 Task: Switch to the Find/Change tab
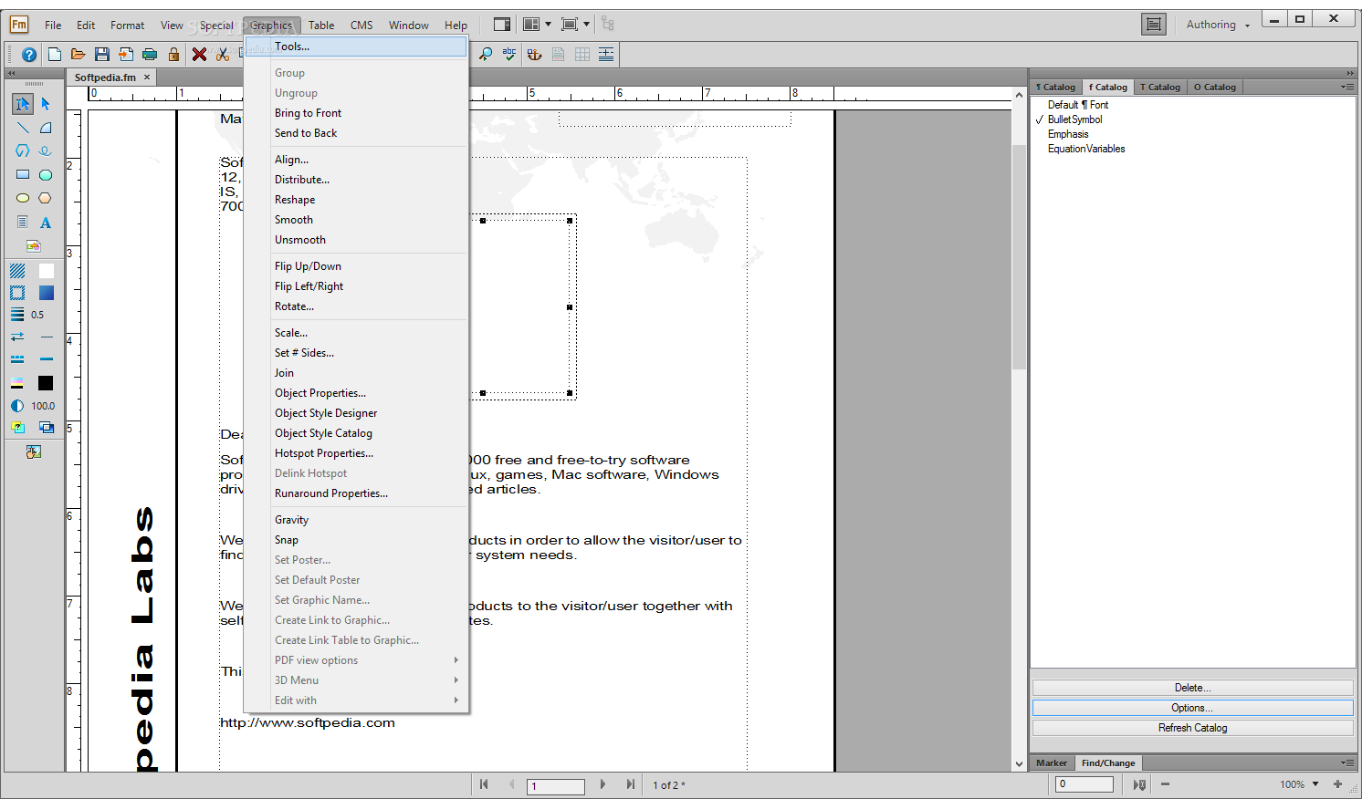click(1108, 763)
